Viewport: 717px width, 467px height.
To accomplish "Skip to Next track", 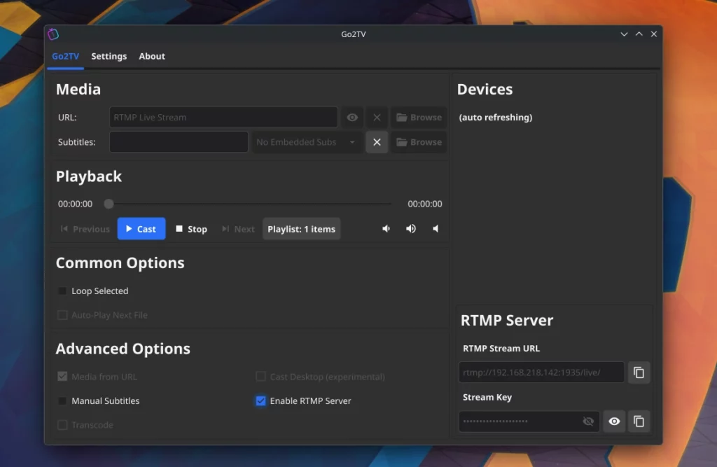I will pyautogui.click(x=238, y=229).
